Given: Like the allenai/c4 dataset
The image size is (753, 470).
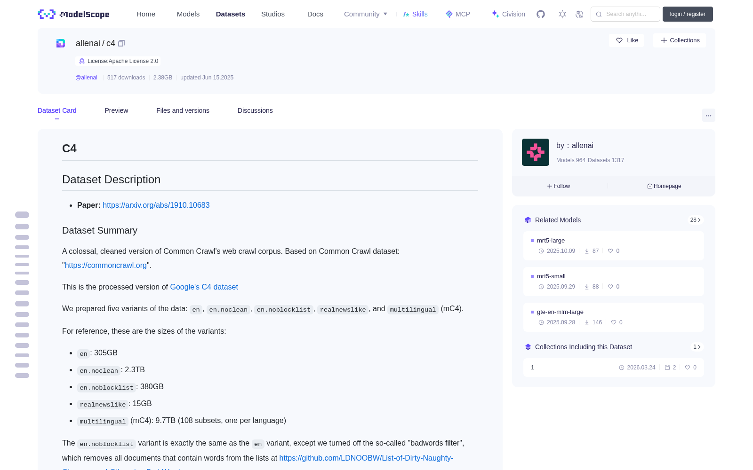Looking at the screenshot, I should pos(627,40).
